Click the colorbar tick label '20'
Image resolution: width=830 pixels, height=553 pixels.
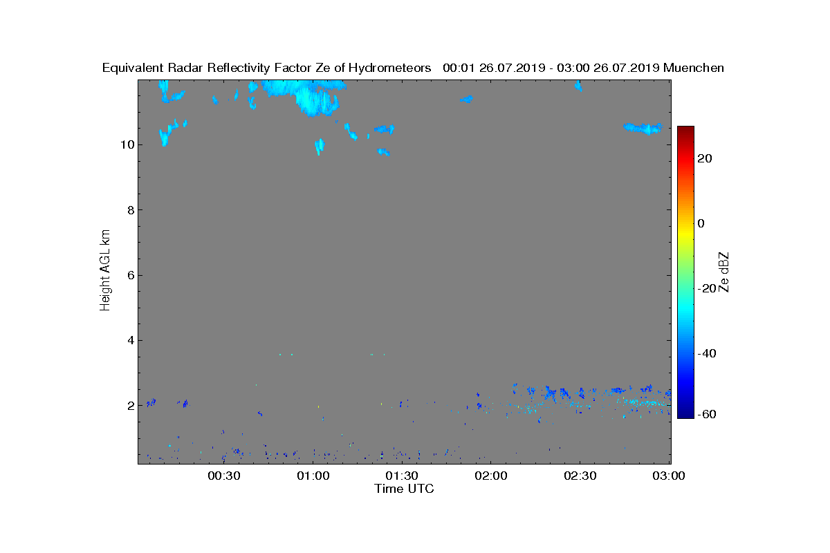[x=705, y=158]
